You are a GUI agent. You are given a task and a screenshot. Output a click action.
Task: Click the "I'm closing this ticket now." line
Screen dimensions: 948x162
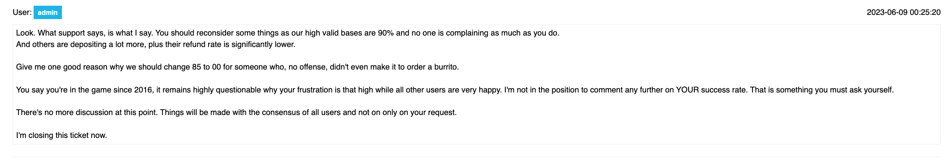[61, 135]
